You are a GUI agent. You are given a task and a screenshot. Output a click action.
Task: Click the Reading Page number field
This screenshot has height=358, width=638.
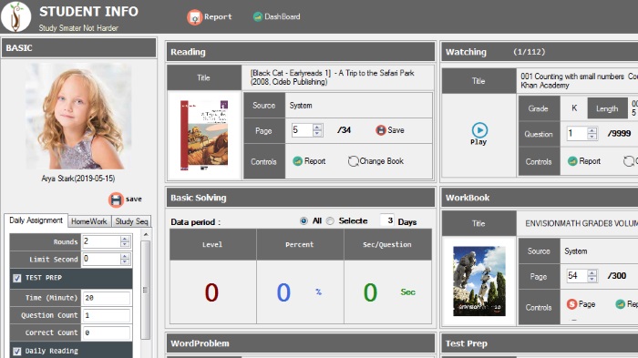click(302, 130)
